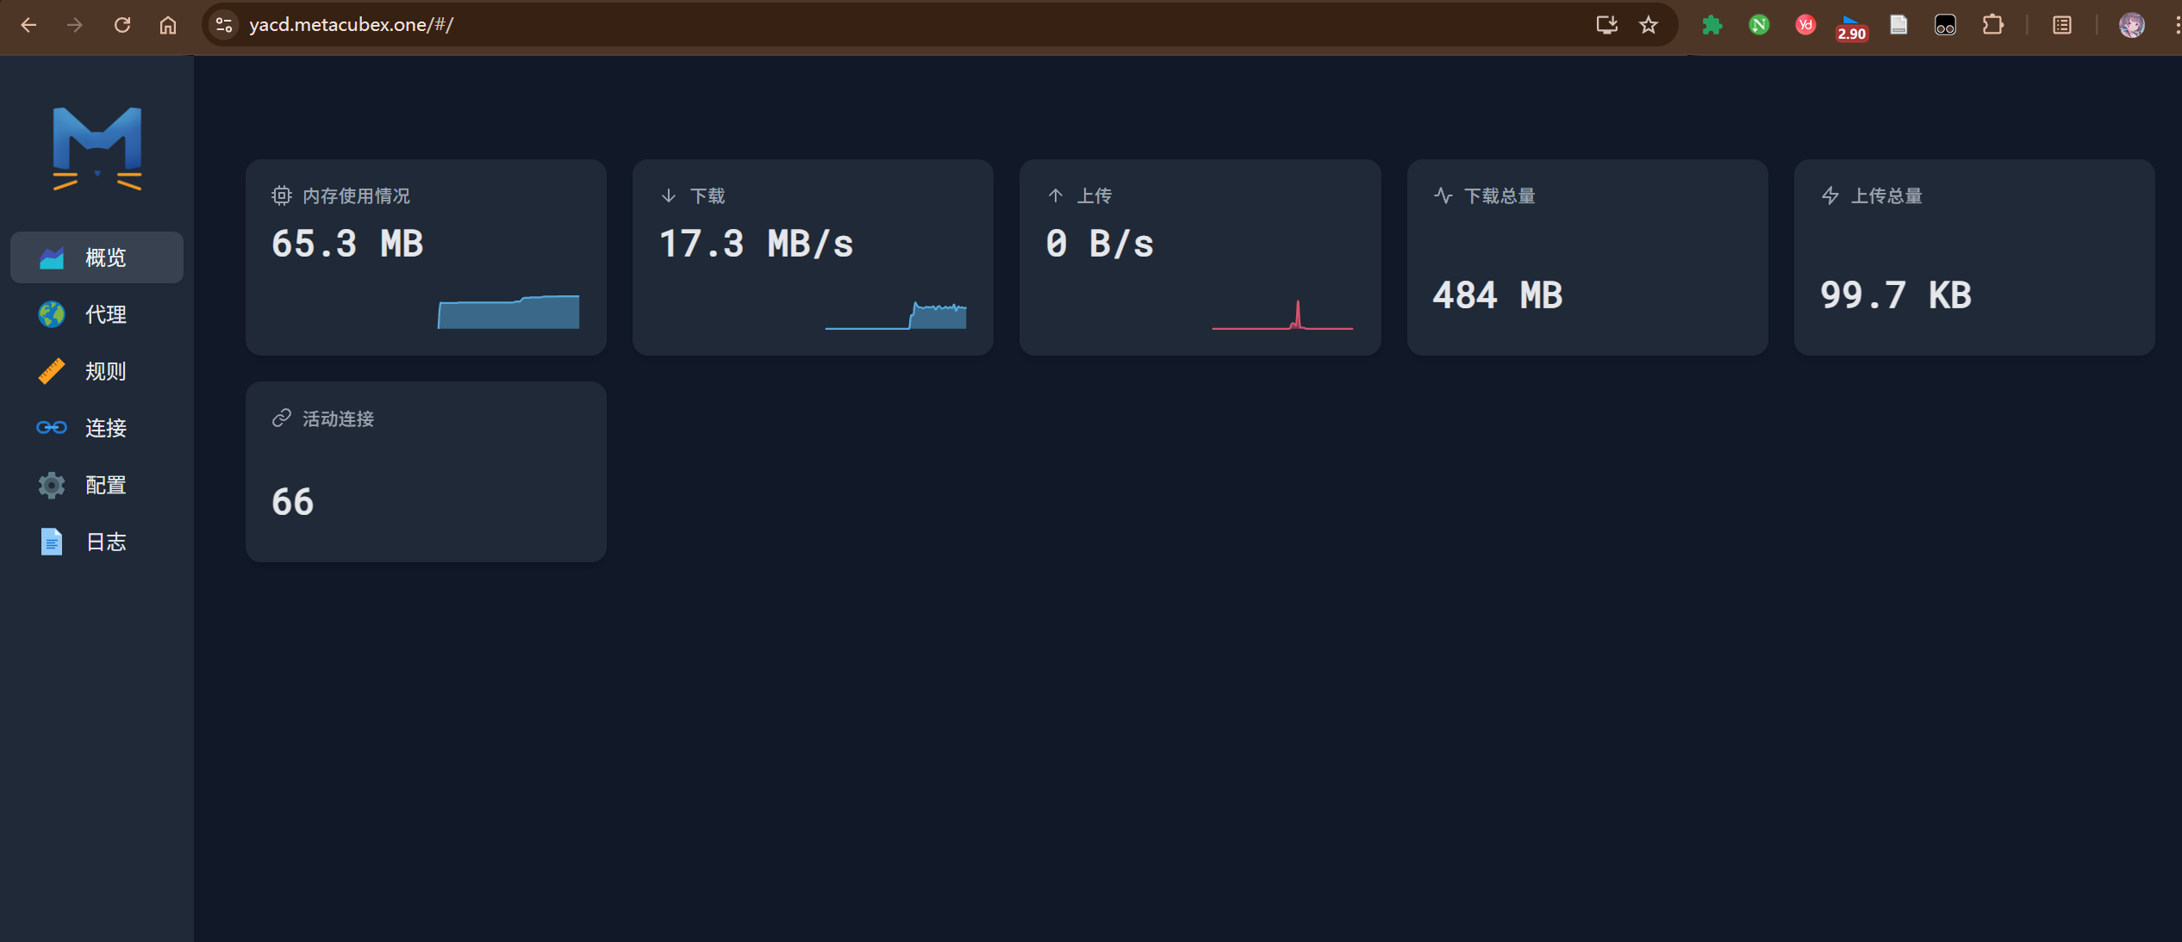
Task: View the 日志 logs page
Action: coord(97,542)
